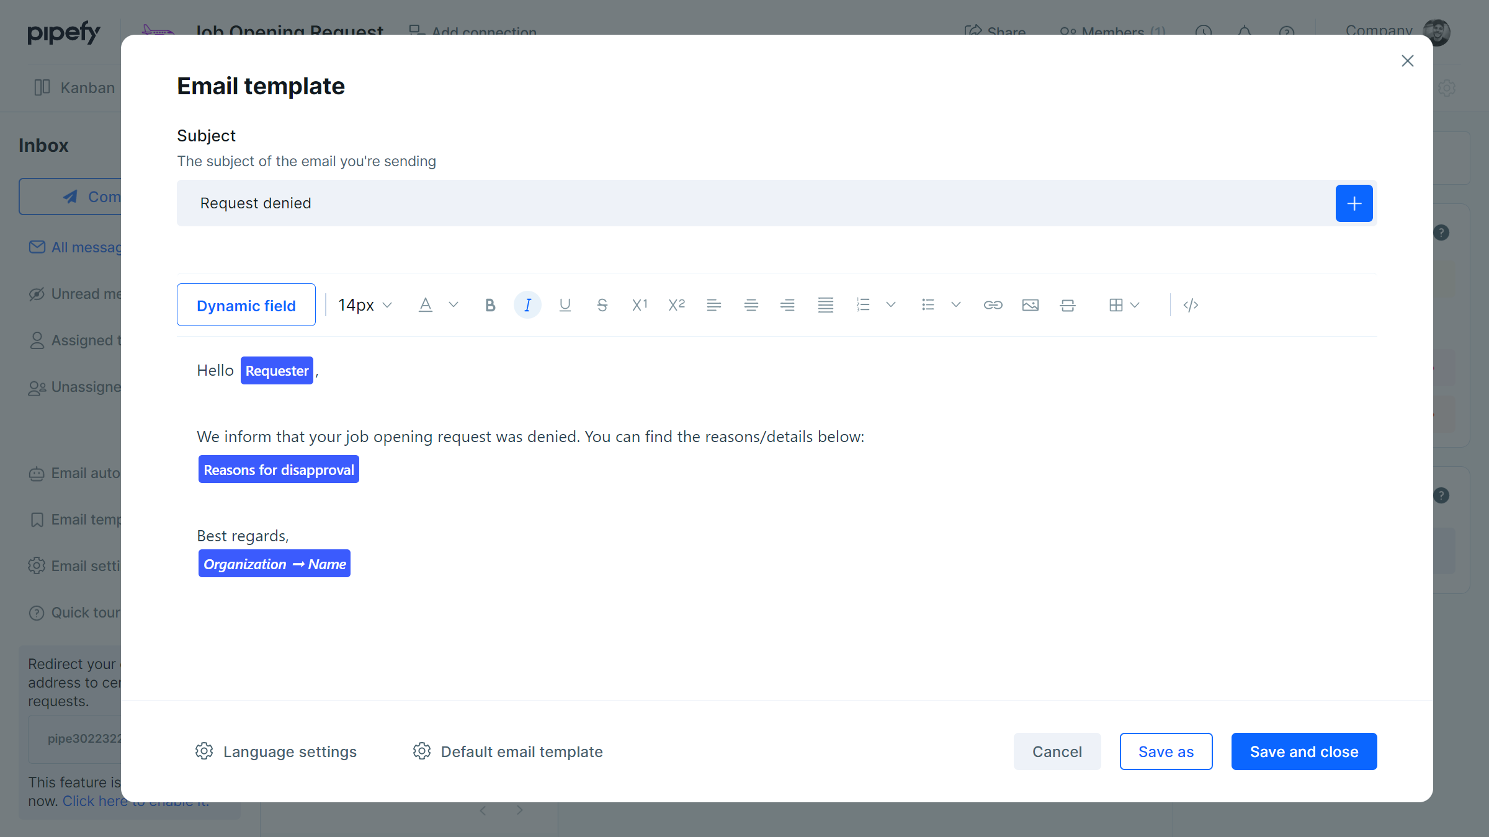This screenshot has width=1489, height=837.
Task: Click the superscript icon
Action: coord(676,305)
